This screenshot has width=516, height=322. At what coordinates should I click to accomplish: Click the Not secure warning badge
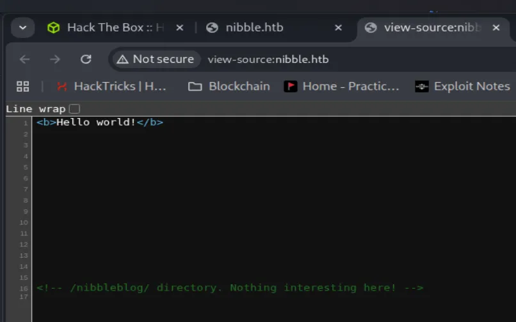[x=156, y=59]
